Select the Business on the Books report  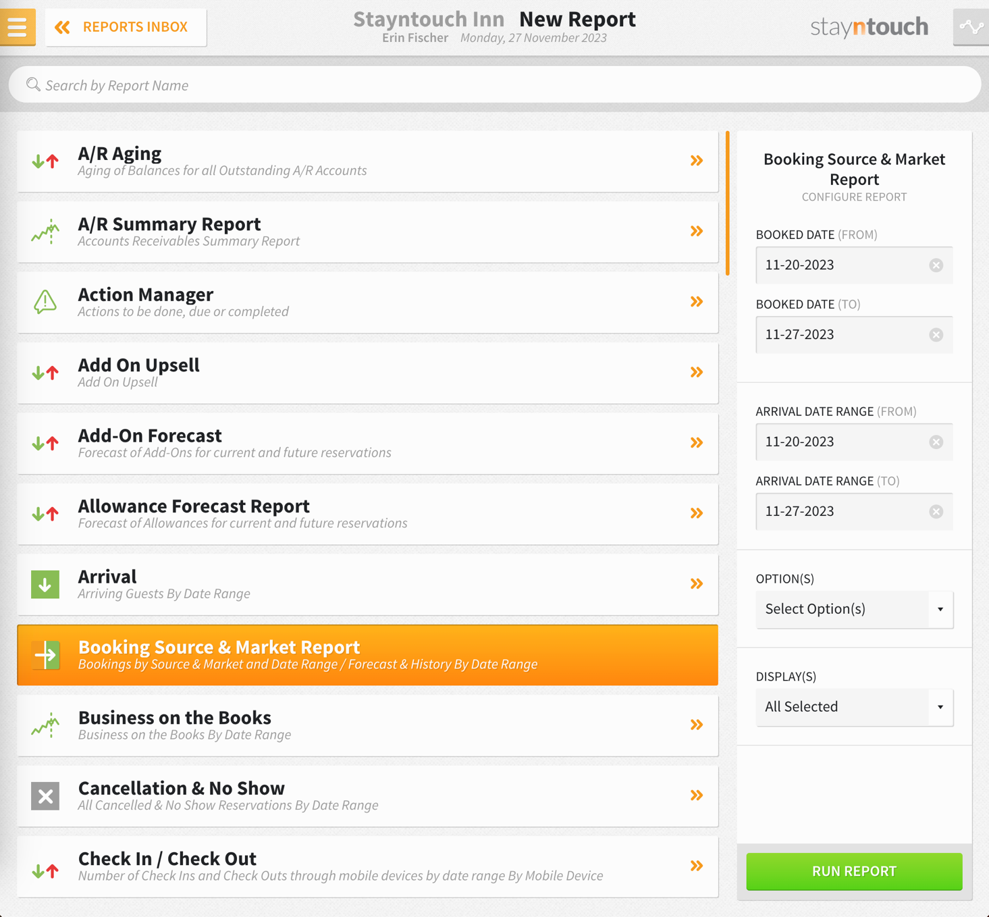click(368, 726)
